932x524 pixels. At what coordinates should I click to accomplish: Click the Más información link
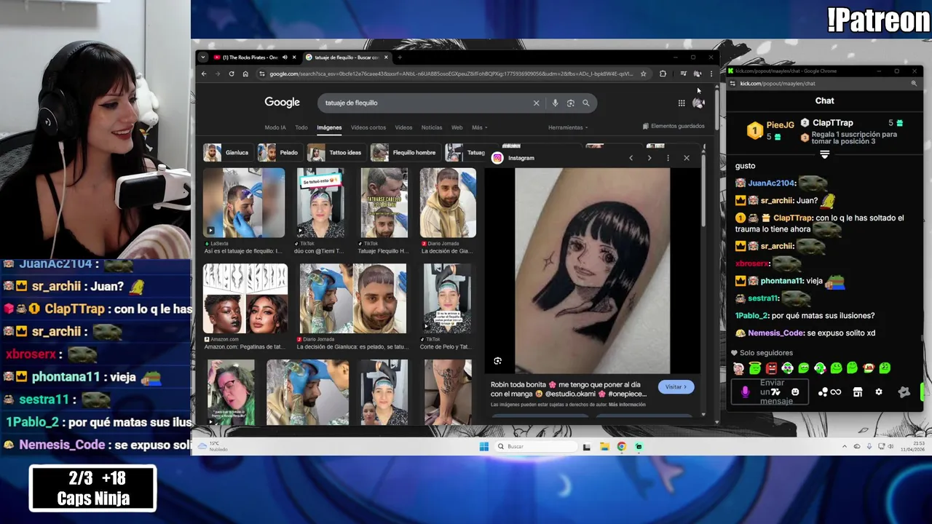click(x=627, y=405)
